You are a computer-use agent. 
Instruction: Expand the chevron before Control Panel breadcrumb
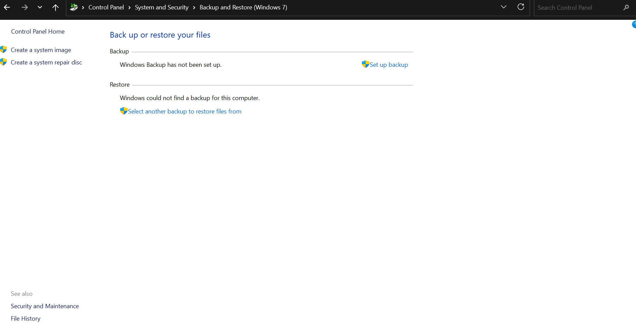(83, 7)
